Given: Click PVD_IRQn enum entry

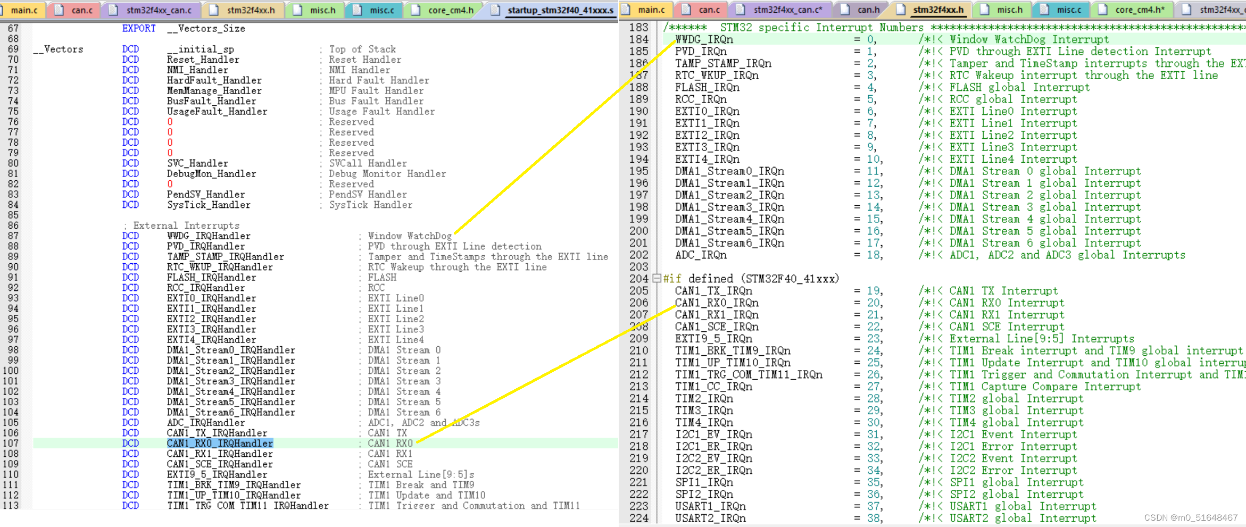Looking at the screenshot, I should point(701,51).
